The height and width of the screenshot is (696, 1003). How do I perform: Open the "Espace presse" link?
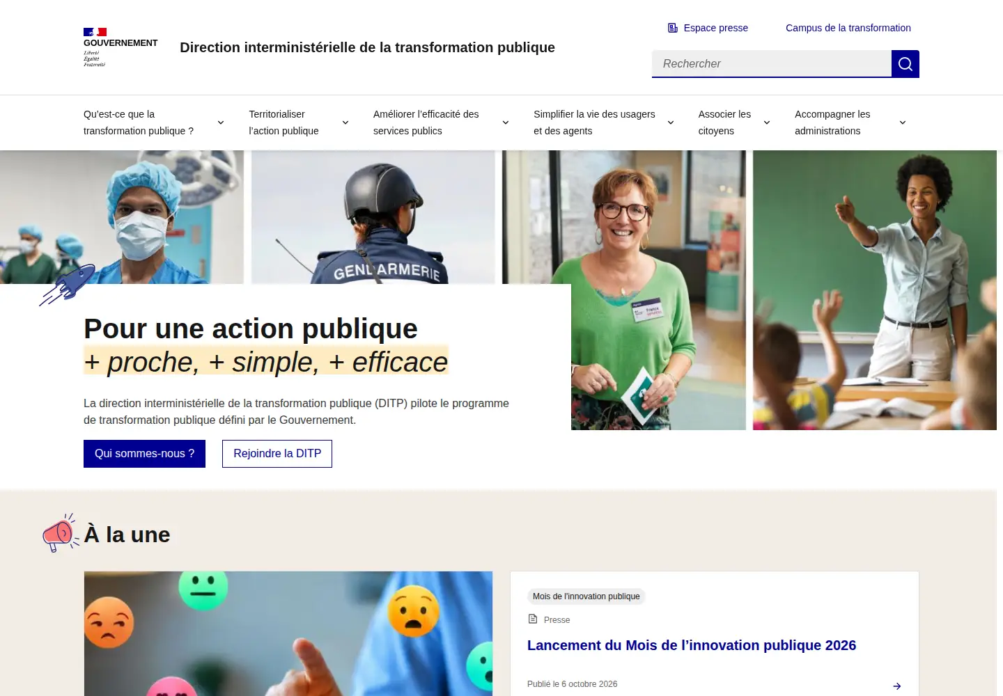pos(708,28)
